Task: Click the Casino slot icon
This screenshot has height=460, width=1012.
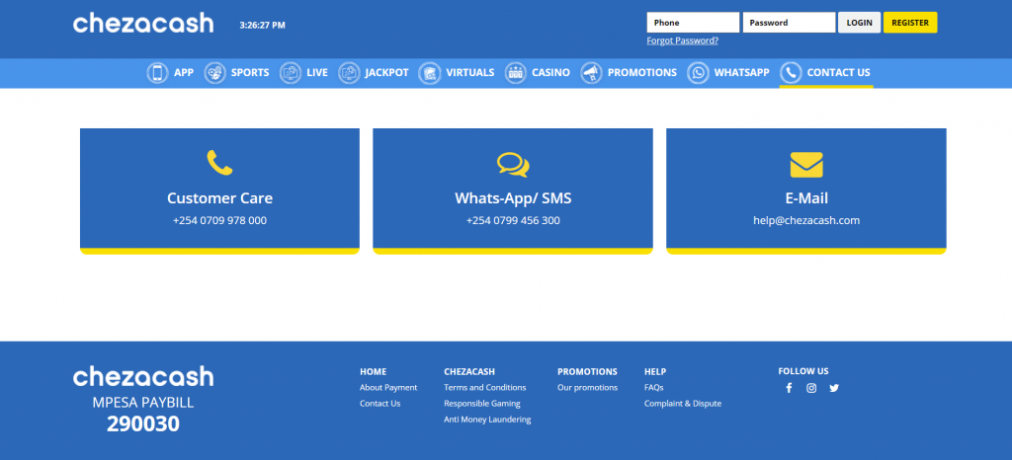Action: 516,73
